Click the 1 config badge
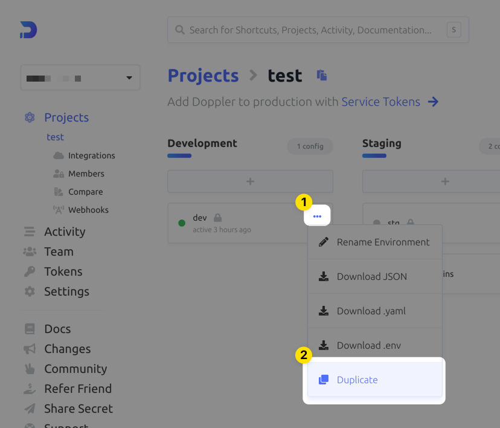Viewport: 500px width, 428px height. point(310,146)
